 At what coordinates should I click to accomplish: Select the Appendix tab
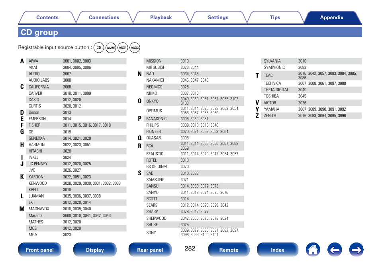332,18
